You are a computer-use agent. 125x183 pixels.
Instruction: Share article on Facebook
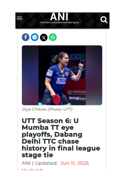[x=26, y=37]
